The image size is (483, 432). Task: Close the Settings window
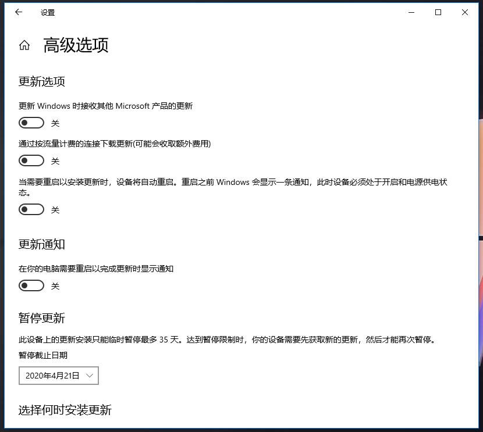465,12
